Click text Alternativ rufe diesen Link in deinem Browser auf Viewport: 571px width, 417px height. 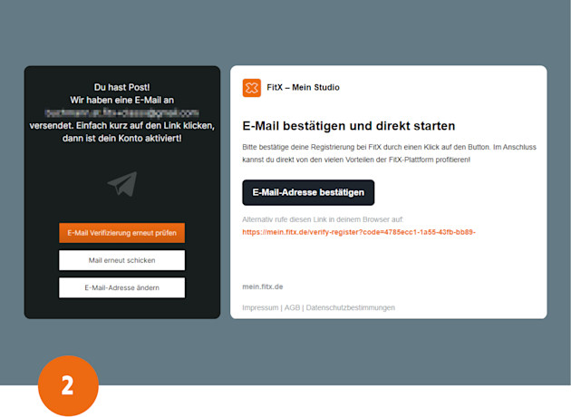(323, 219)
